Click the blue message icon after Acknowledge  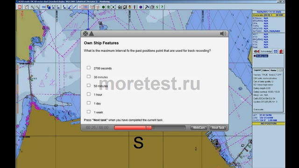click(x=276, y=51)
